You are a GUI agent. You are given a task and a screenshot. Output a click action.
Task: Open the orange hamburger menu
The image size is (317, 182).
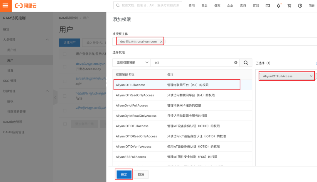click(x=6, y=6)
